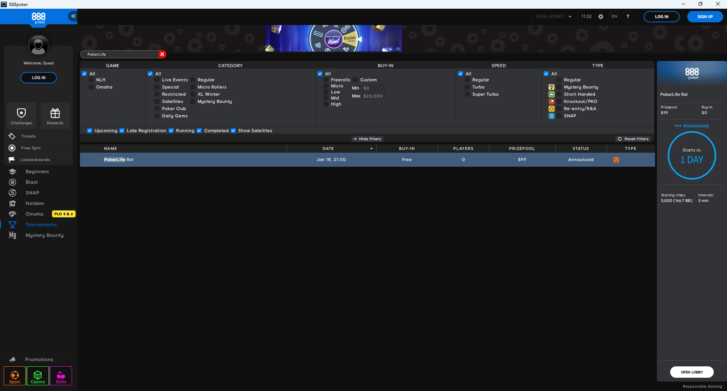727x391 pixels.
Task: Open the Mystery Bounty section
Action: (x=44, y=235)
